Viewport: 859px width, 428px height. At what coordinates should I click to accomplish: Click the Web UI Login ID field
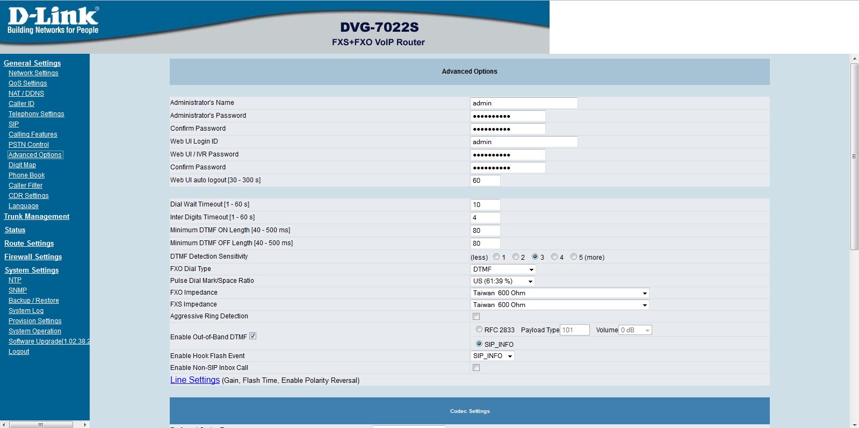tap(524, 142)
